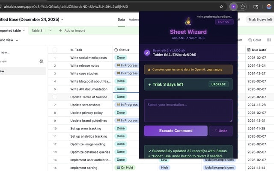Screen dimensions: 274x171
Task: Select the Set up analytics tracking cell
Action: (89, 136)
